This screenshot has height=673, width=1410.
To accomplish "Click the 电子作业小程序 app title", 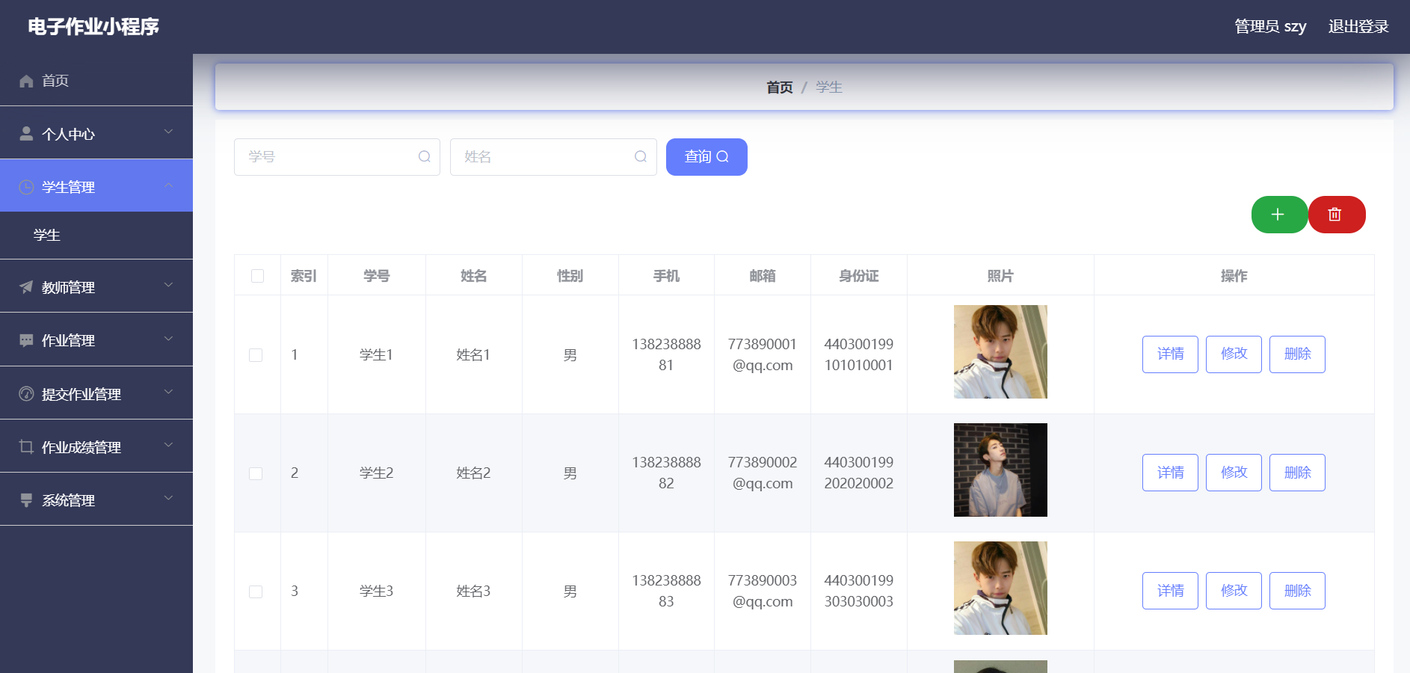I will (93, 27).
